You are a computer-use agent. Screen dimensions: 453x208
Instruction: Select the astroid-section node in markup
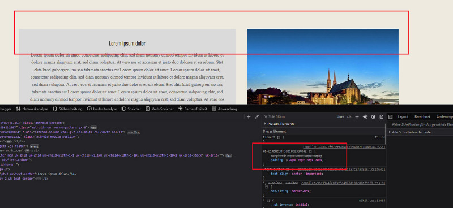[x=32, y=123]
